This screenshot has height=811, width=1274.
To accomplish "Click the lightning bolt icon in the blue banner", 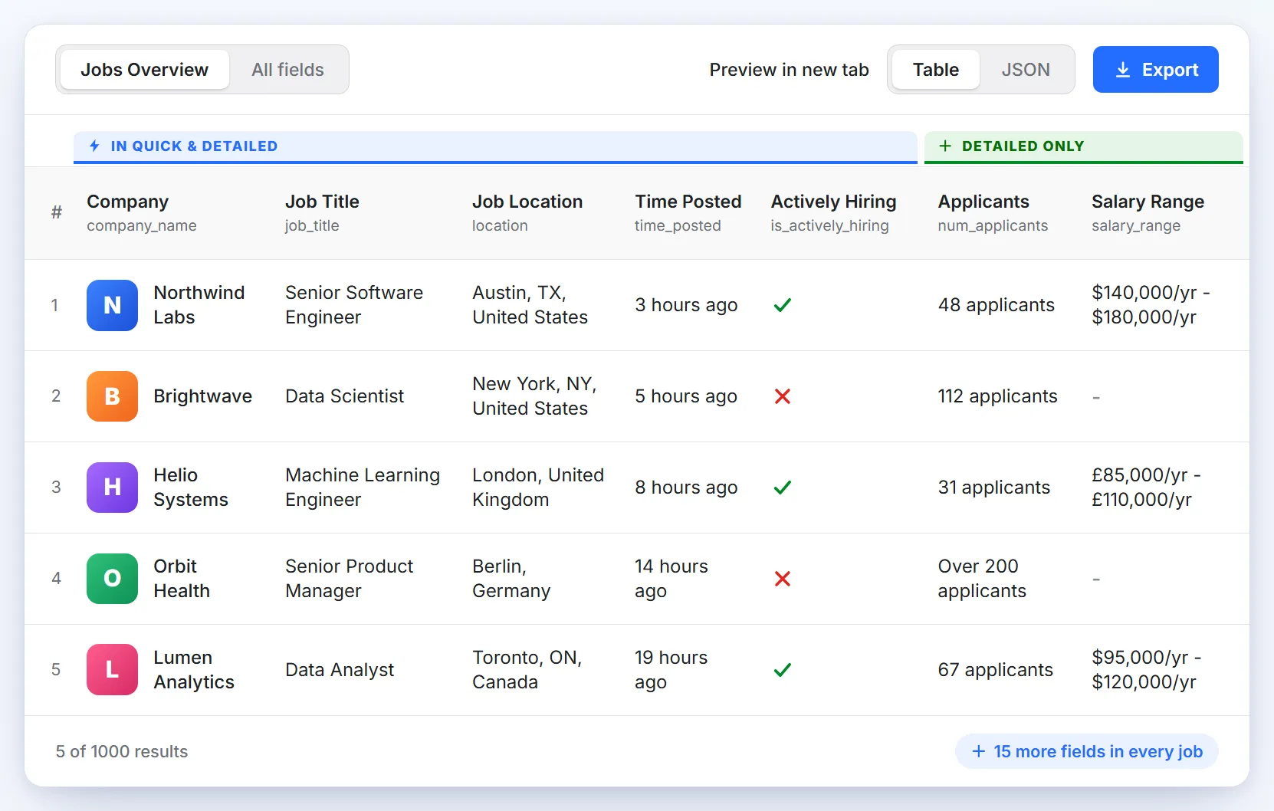I will pos(94,146).
